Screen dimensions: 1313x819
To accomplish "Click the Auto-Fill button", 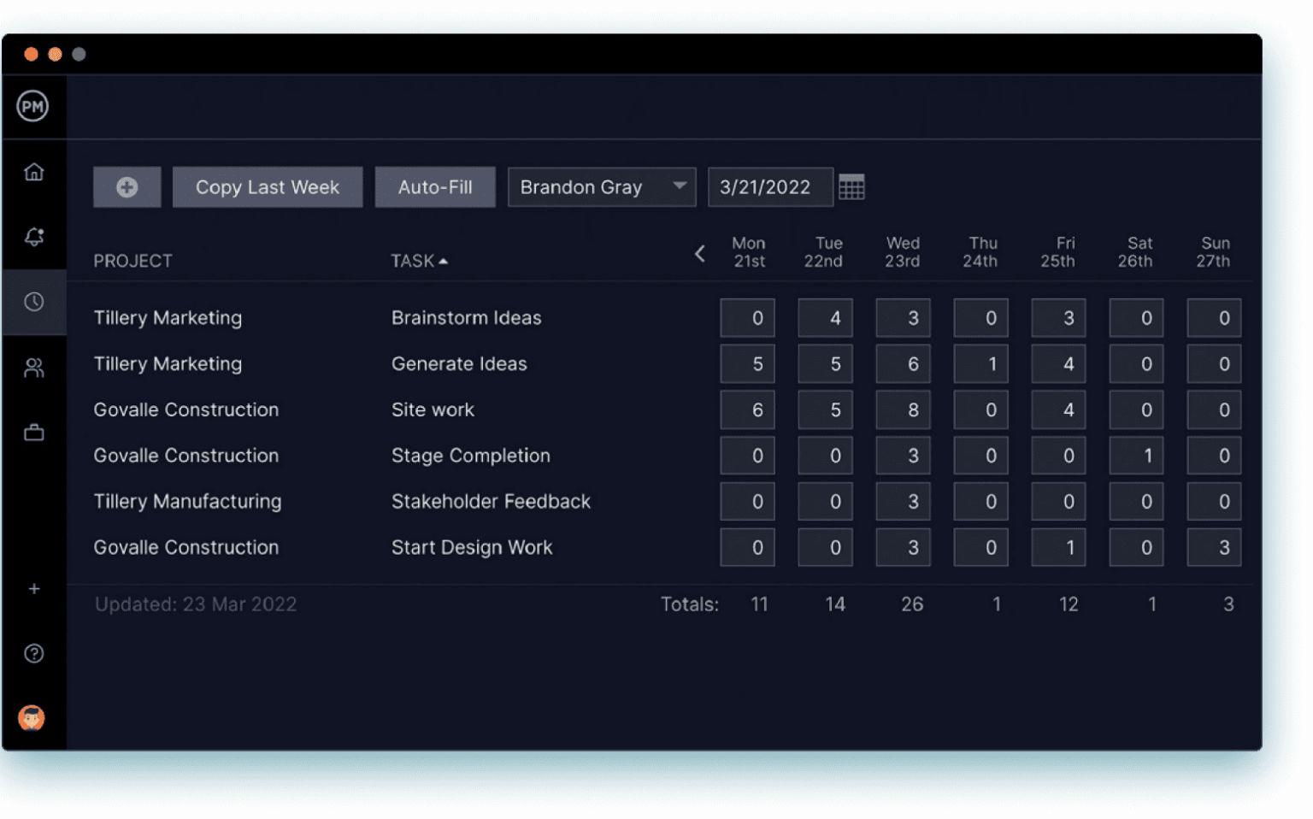I will point(435,187).
